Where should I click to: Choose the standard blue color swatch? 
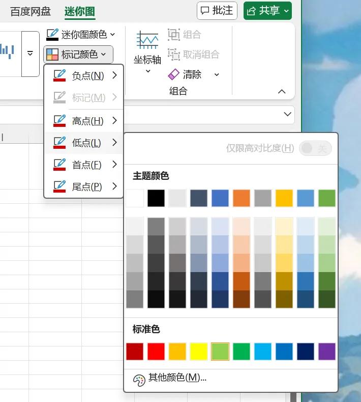pyautogui.click(x=284, y=352)
